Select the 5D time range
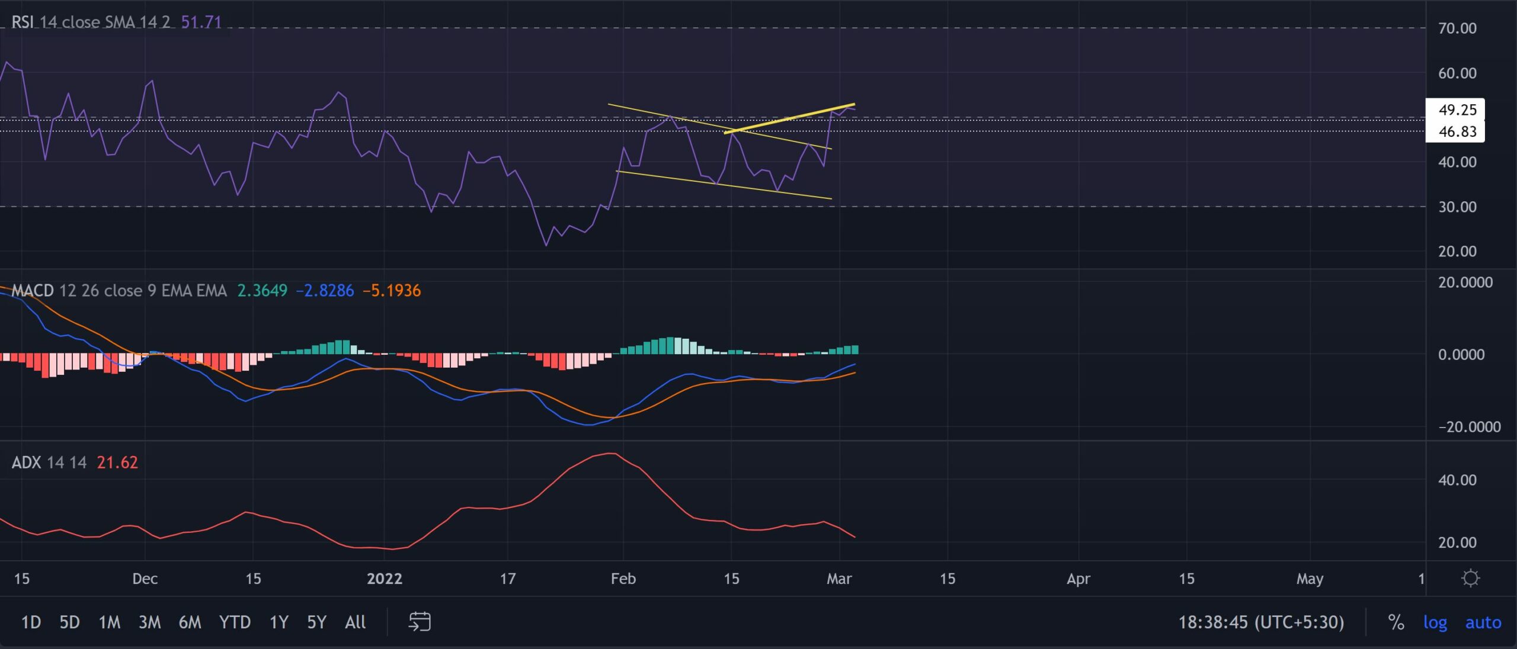 pos(69,622)
